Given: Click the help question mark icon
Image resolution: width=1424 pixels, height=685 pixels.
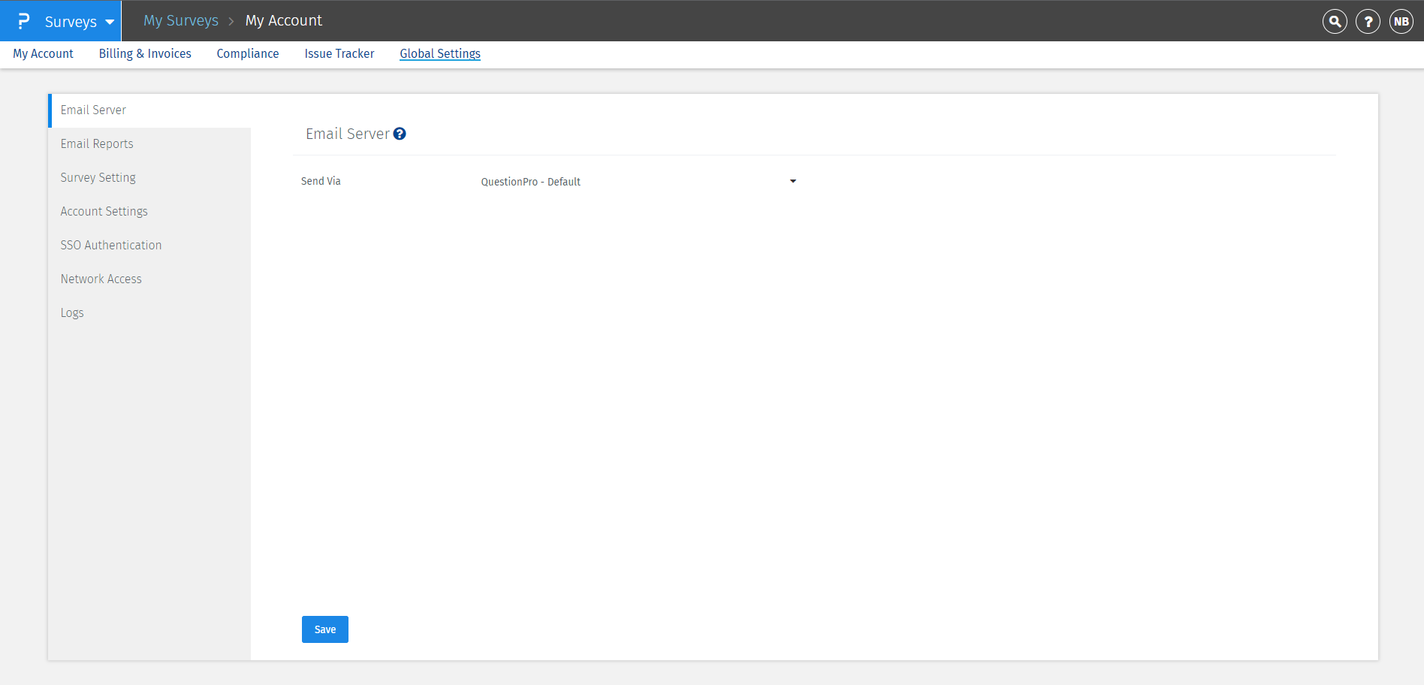Looking at the screenshot, I should click(x=1368, y=21).
